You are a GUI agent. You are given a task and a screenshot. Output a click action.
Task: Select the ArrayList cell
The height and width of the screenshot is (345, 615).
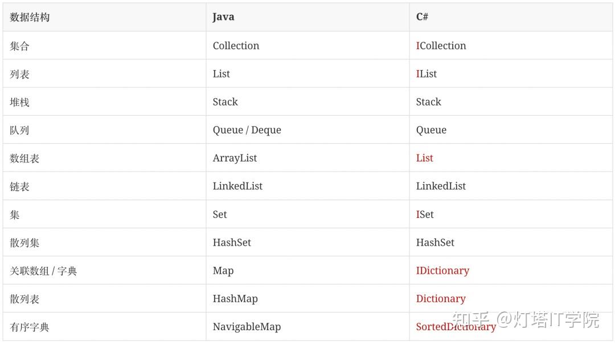(235, 159)
